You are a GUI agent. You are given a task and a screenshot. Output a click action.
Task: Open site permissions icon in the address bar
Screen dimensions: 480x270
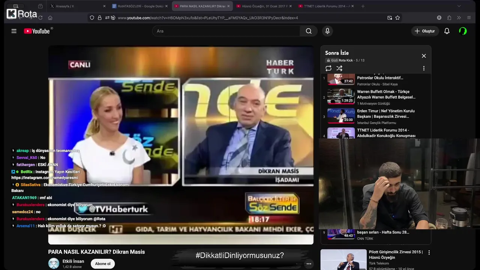click(x=108, y=18)
